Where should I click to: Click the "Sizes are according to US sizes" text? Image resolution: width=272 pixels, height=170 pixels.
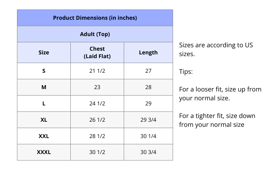[x=216, y=49]
